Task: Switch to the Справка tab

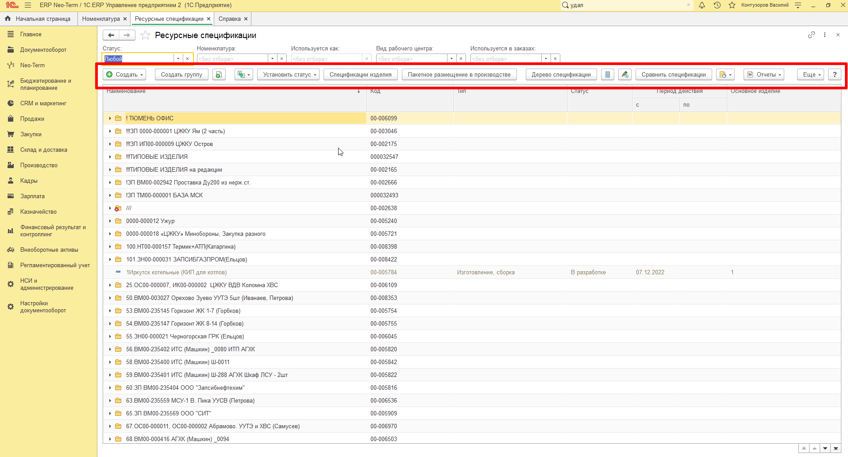Action: (230, 19)
